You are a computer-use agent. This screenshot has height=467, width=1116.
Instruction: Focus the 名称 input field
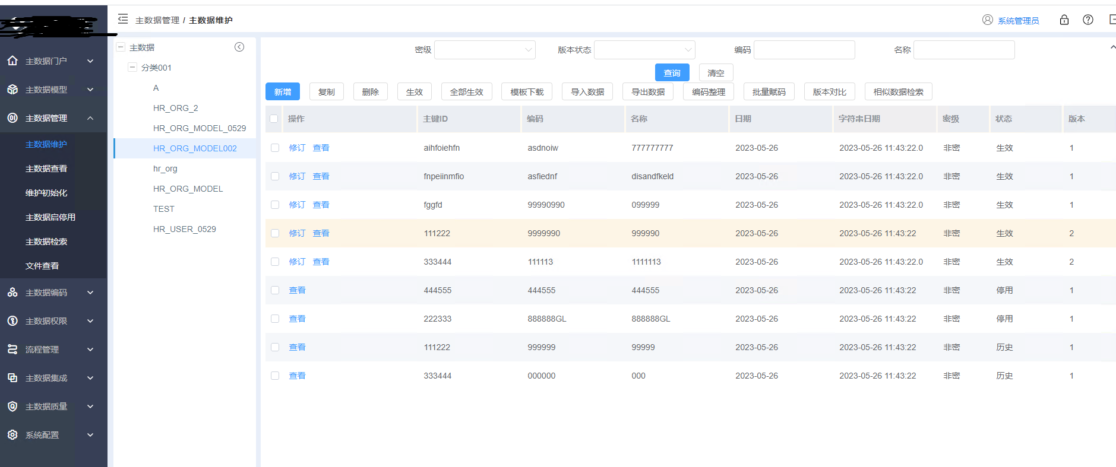click(x=964, y=50)
